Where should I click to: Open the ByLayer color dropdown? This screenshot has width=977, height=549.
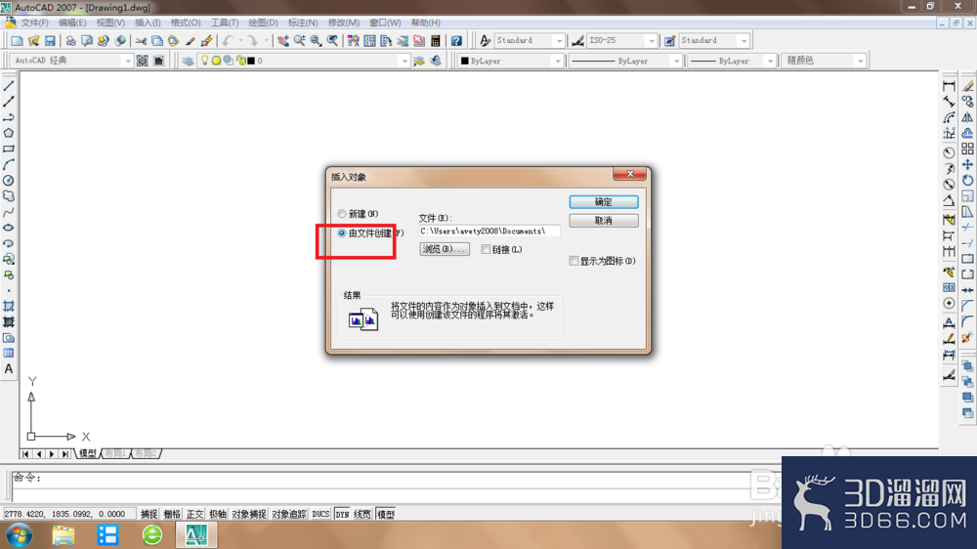point(558,62)
